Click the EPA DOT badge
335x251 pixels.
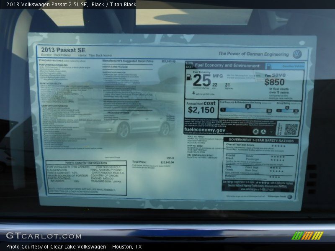click(x=189, y=65)
